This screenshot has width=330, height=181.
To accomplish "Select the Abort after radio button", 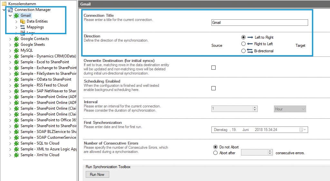I will 215,153.
